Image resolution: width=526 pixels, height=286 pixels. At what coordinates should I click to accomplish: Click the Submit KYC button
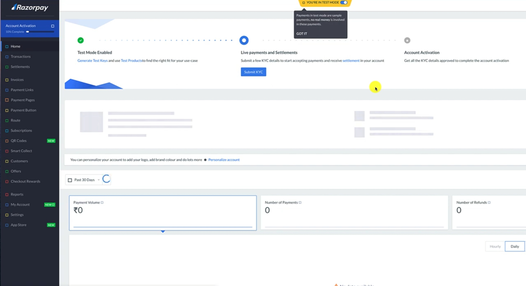tap(253, 72)
